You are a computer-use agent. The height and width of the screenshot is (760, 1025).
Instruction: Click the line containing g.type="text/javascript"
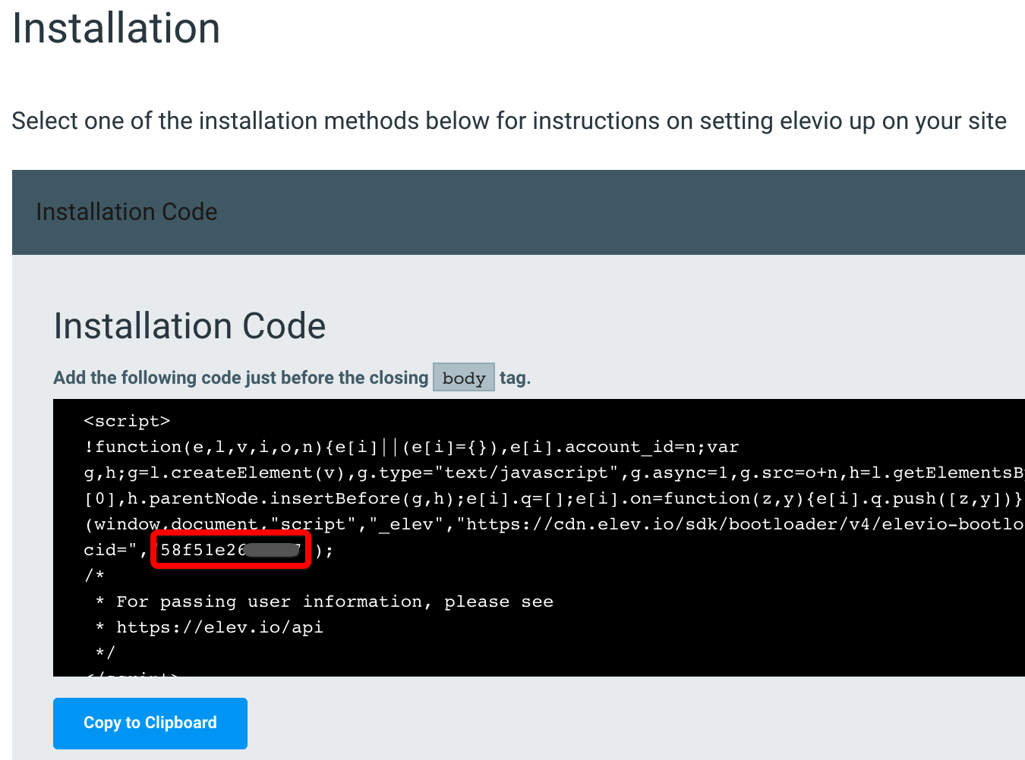tap(554, 473)
